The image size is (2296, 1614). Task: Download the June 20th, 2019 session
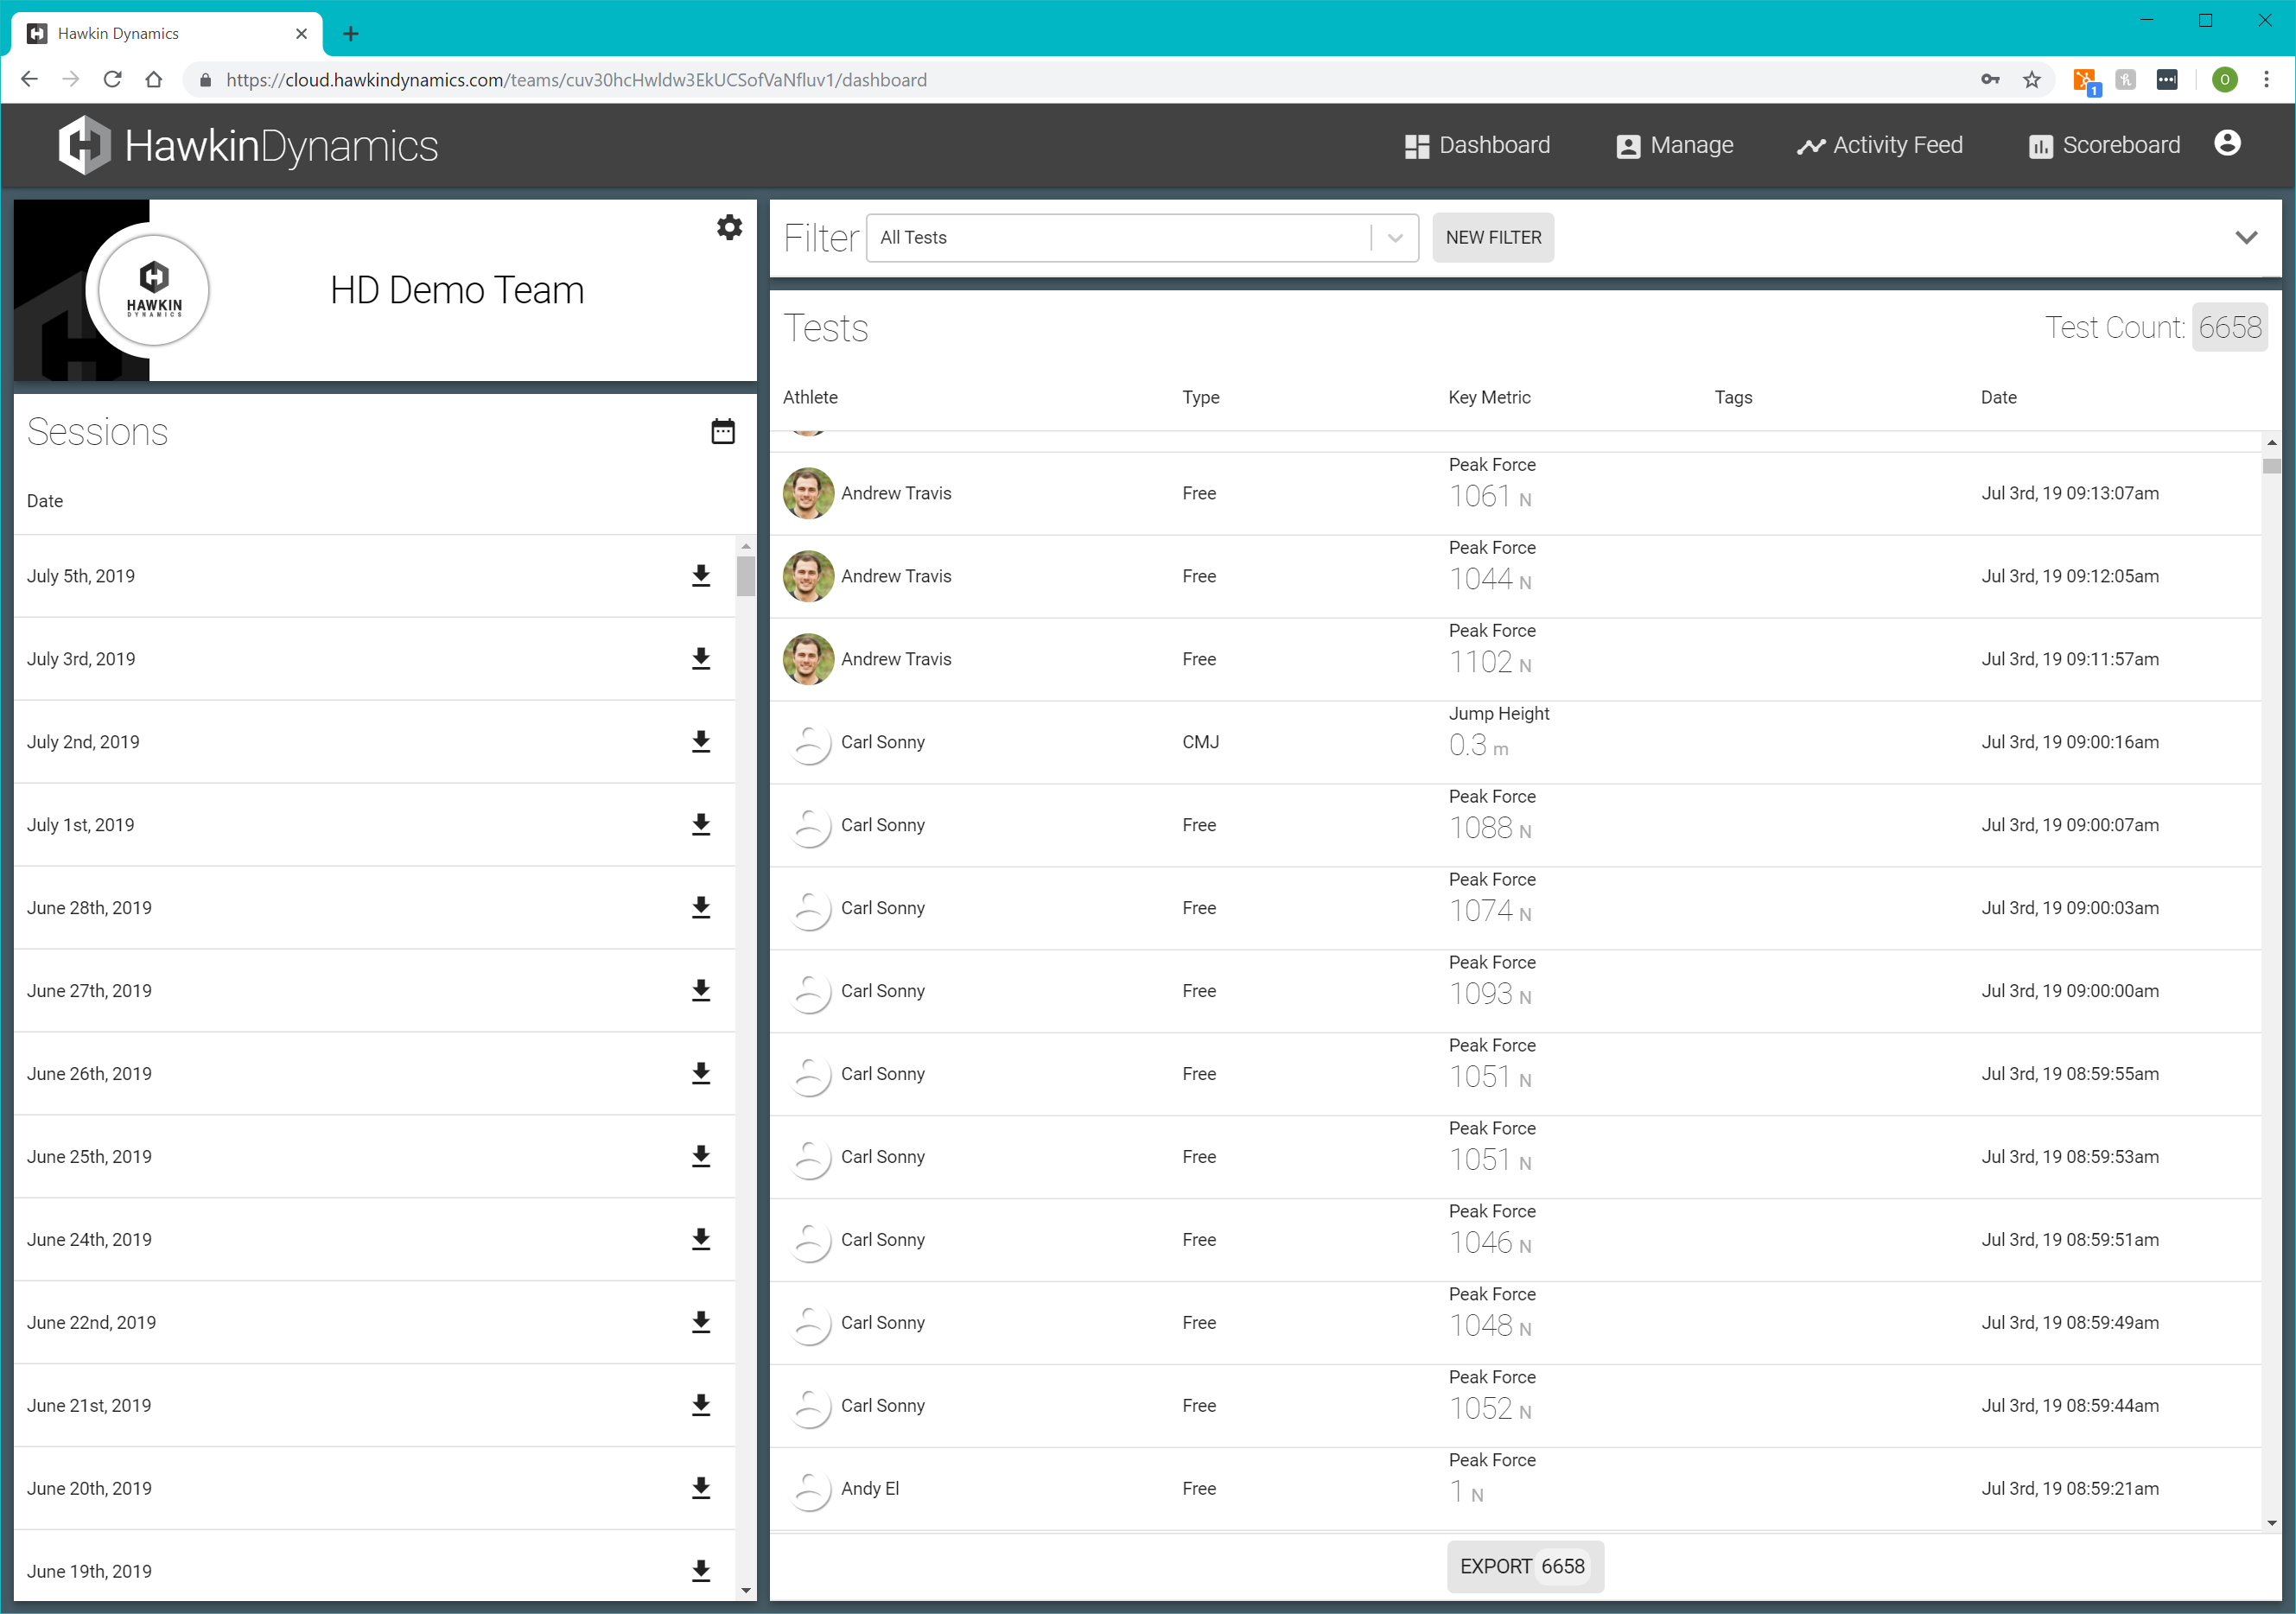pyautogui.click(x=701, y=1489)
